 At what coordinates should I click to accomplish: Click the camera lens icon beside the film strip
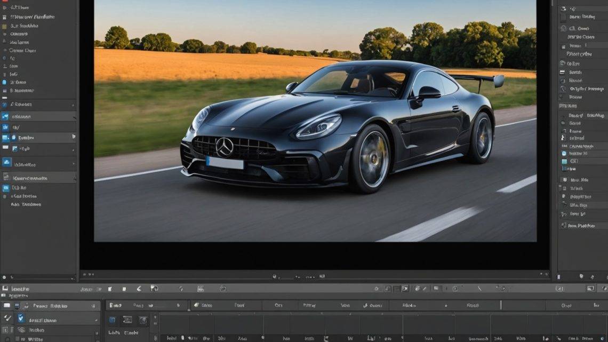pyautogui.click(x=143, y=320)
